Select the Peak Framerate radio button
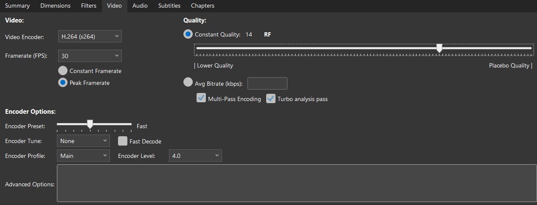 [x=63, y=83]
